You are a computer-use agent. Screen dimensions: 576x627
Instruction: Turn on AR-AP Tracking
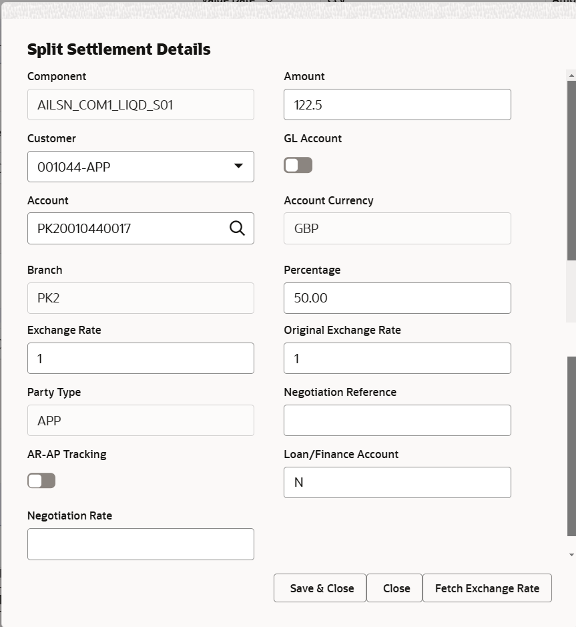pyautogui.click(x=41, y=480)
